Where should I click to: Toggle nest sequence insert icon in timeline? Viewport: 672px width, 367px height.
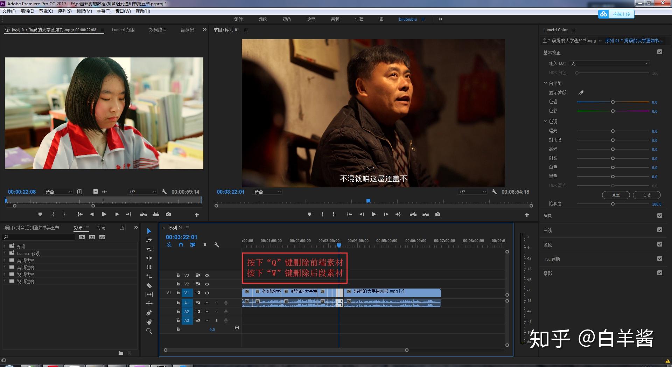click(169, 245)
